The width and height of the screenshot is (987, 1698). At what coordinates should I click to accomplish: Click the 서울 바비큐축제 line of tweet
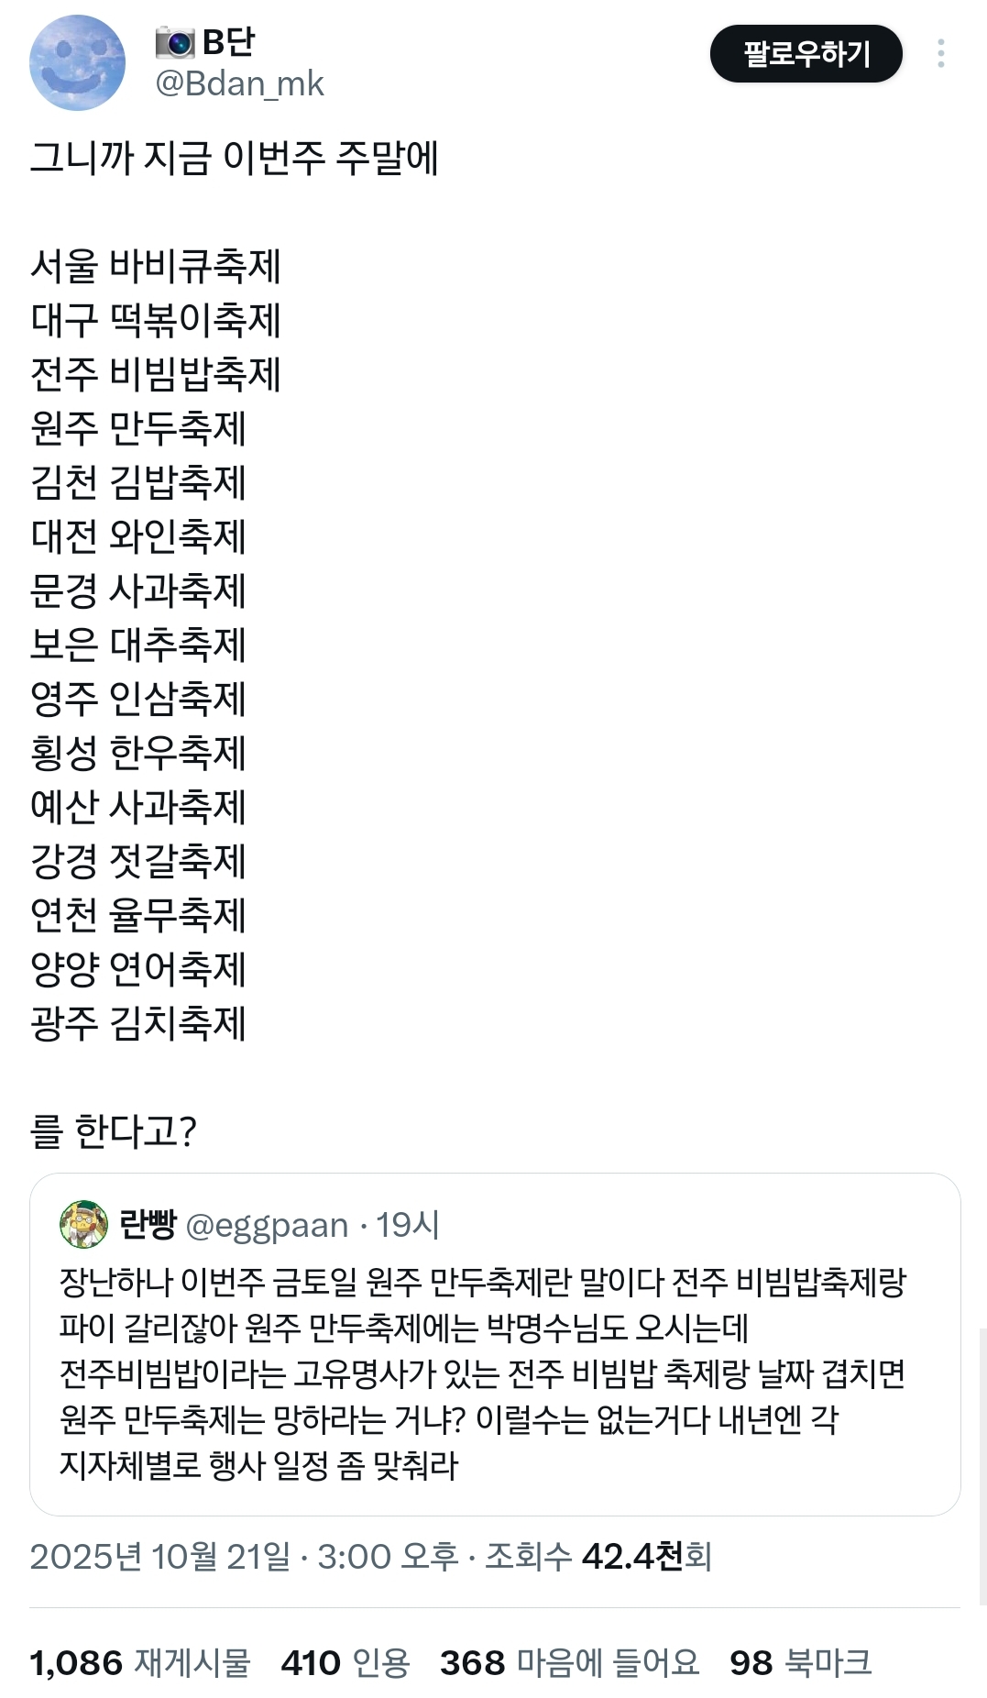tap(156, 266)
